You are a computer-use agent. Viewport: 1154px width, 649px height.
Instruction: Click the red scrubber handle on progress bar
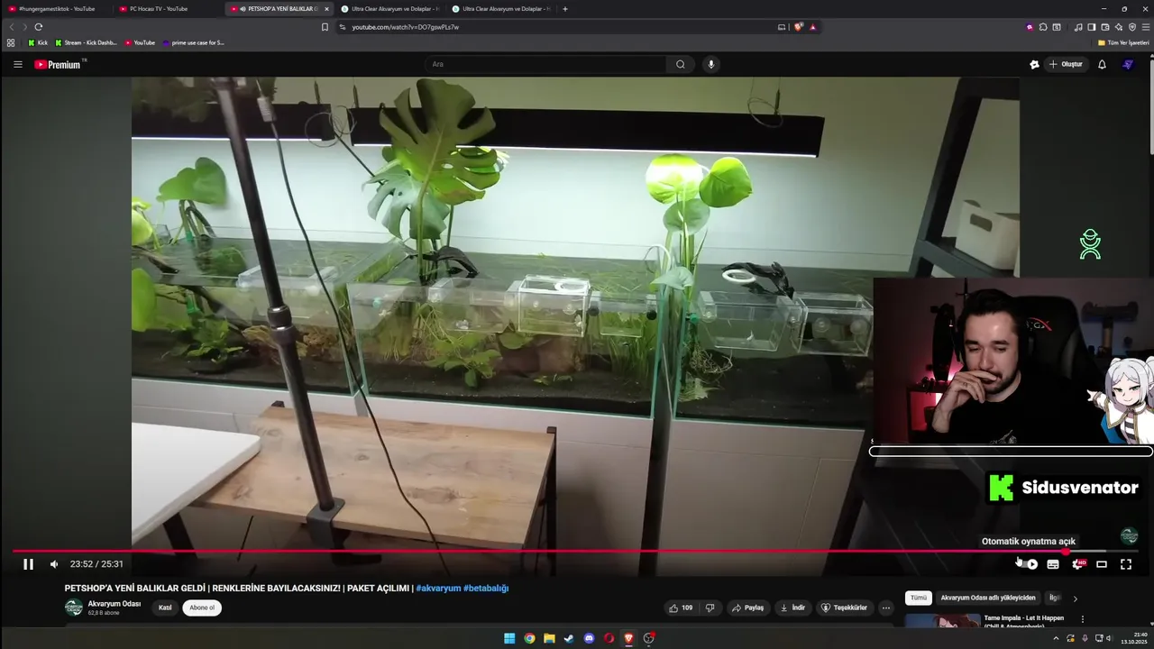point(1066,551)
